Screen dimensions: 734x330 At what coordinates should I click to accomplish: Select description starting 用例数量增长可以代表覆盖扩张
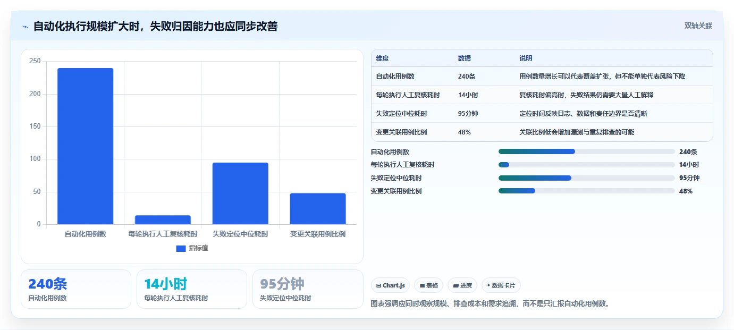point(602,77)
